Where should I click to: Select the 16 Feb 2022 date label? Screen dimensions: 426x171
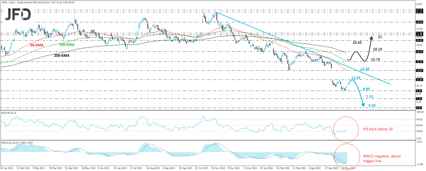point(283,168)
